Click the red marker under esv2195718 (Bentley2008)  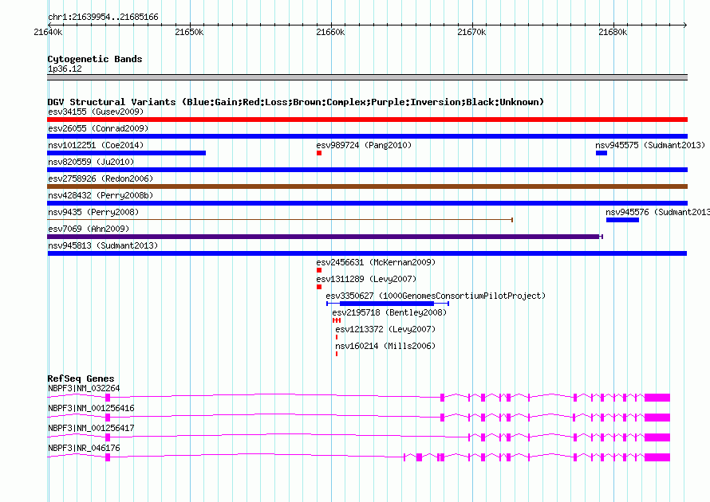(x=337, y=320)
